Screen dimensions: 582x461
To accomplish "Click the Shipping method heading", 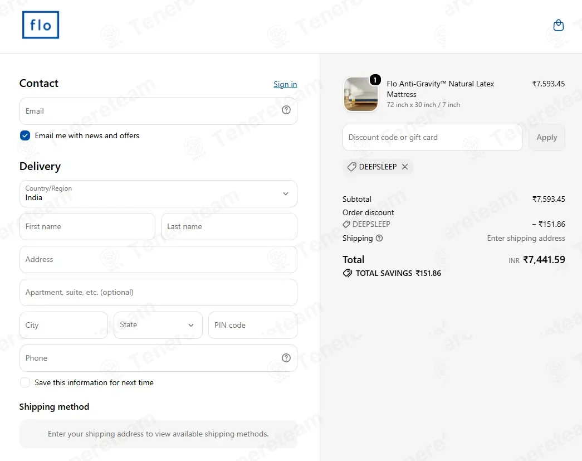I will point(54,407).
